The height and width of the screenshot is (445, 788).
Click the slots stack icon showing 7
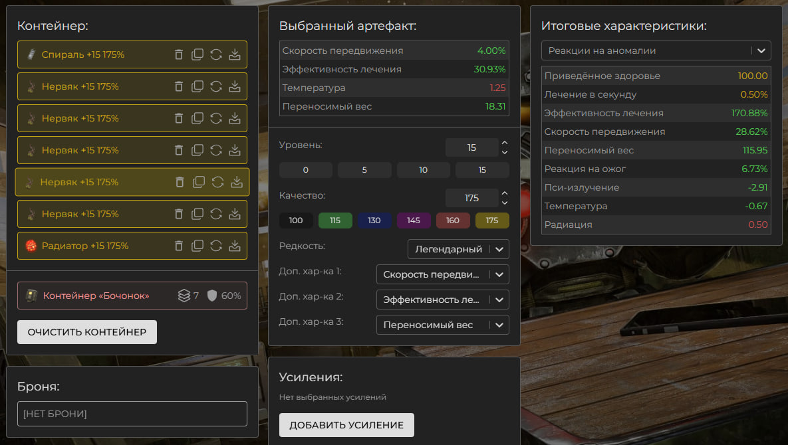coord(184,296)
